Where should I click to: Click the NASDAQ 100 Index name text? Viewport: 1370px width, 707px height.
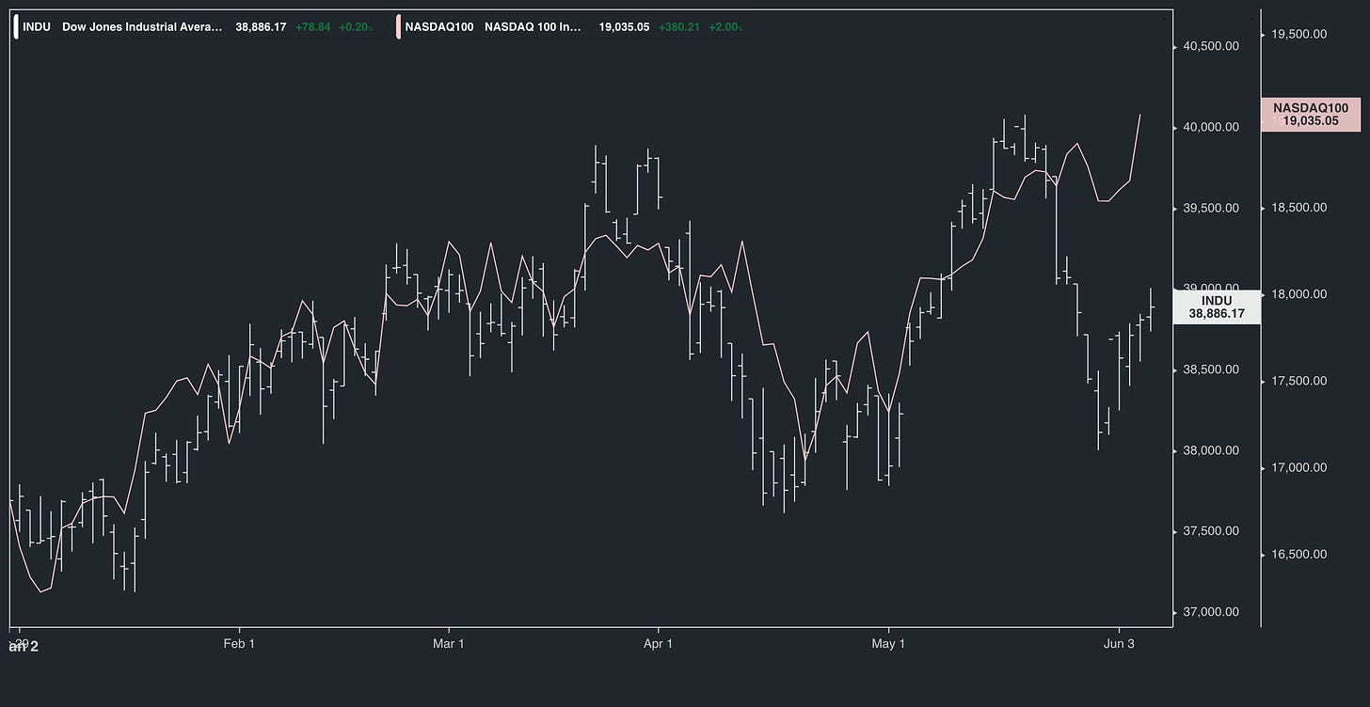click(x=534, y=27)
